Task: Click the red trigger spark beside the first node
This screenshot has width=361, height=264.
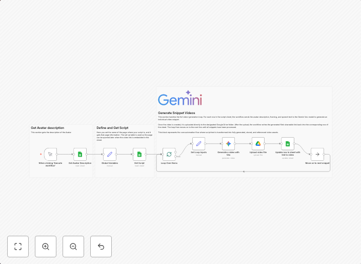Action: pyautogui.click(x=41, y=154)
